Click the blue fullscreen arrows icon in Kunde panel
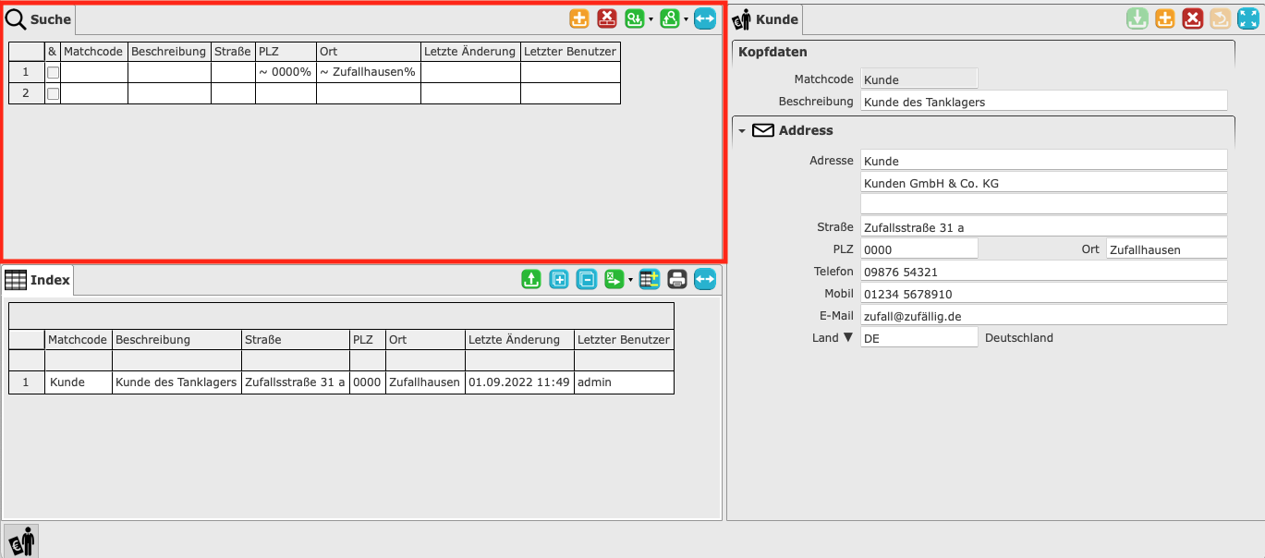This screenshot has height=558, width=1265. (x=1248, y=18)
